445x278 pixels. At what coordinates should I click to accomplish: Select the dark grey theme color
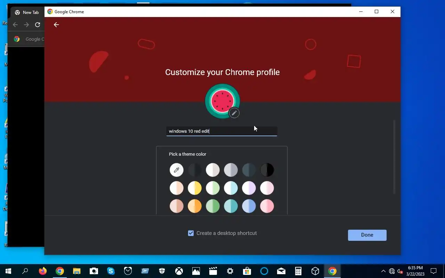click(195, 170)
